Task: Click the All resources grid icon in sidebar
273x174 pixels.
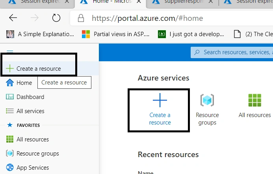Action: 10,139
